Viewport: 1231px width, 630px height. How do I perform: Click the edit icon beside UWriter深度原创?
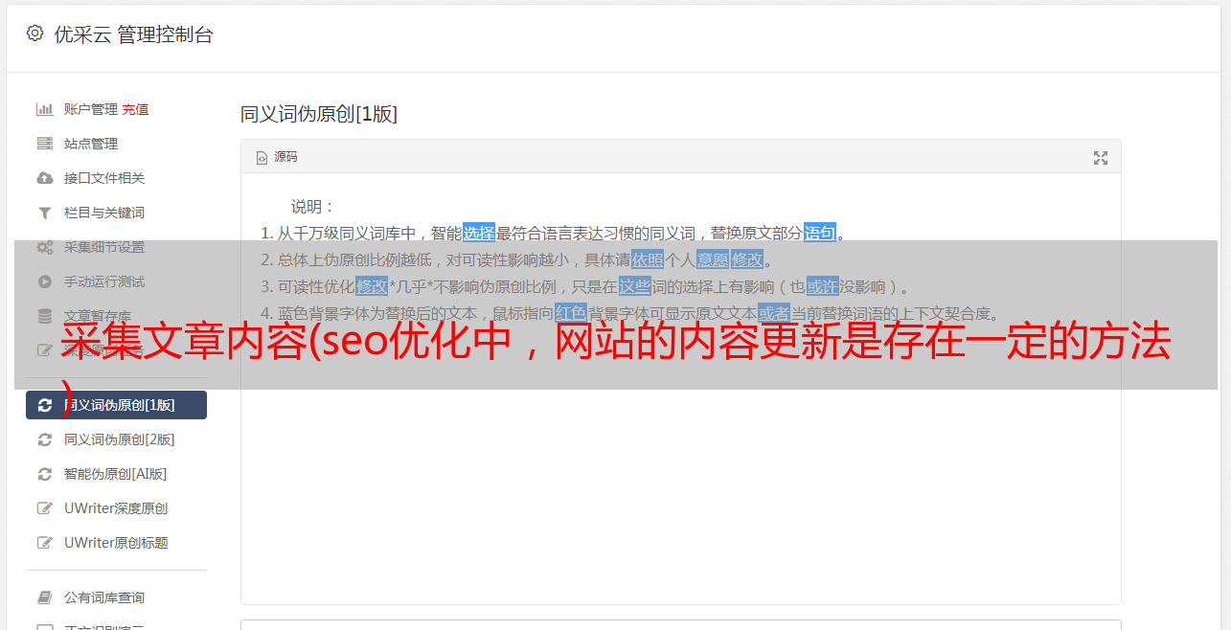click(x=44, y=508)
